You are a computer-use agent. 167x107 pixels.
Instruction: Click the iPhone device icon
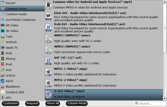[x=3, y=59]
